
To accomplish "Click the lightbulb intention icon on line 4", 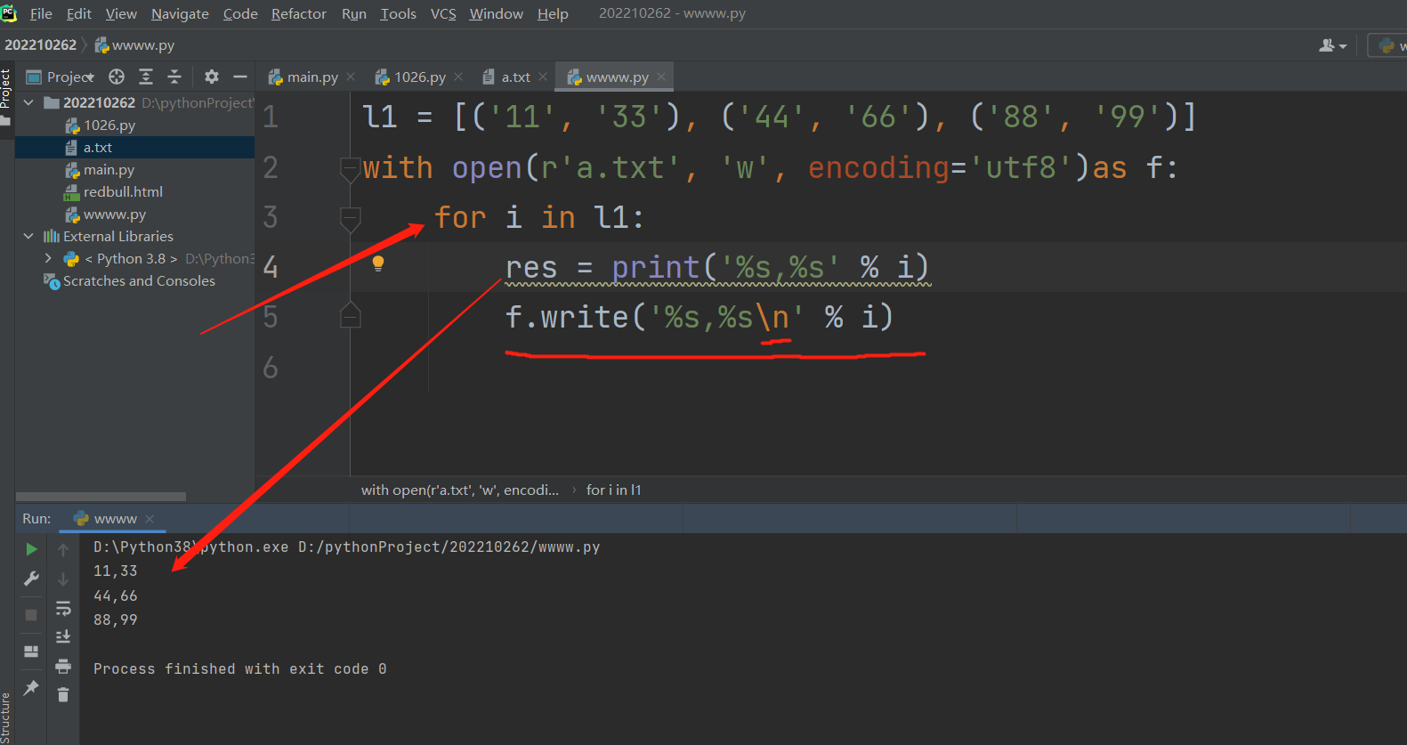I will click(x=378, y=263).
